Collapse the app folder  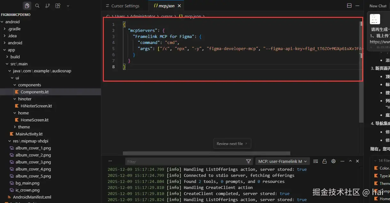point(11,50)
